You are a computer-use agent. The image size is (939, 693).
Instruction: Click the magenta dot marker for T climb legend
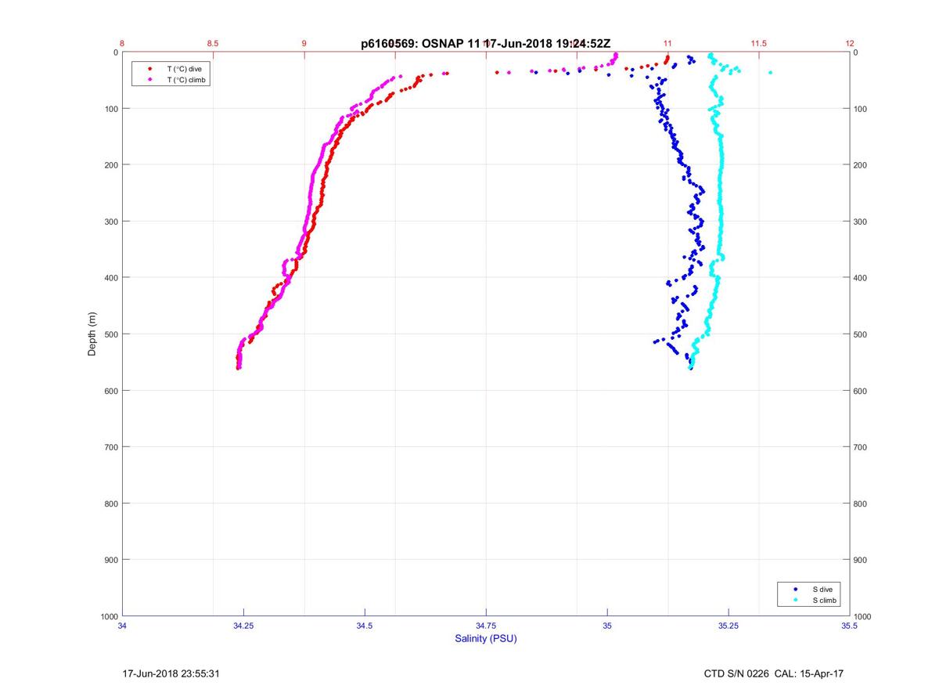pos(149,80)
